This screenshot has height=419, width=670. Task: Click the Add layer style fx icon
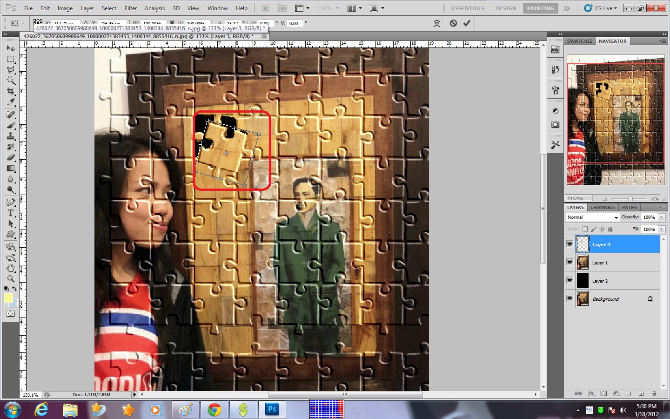tap(591, 393)
